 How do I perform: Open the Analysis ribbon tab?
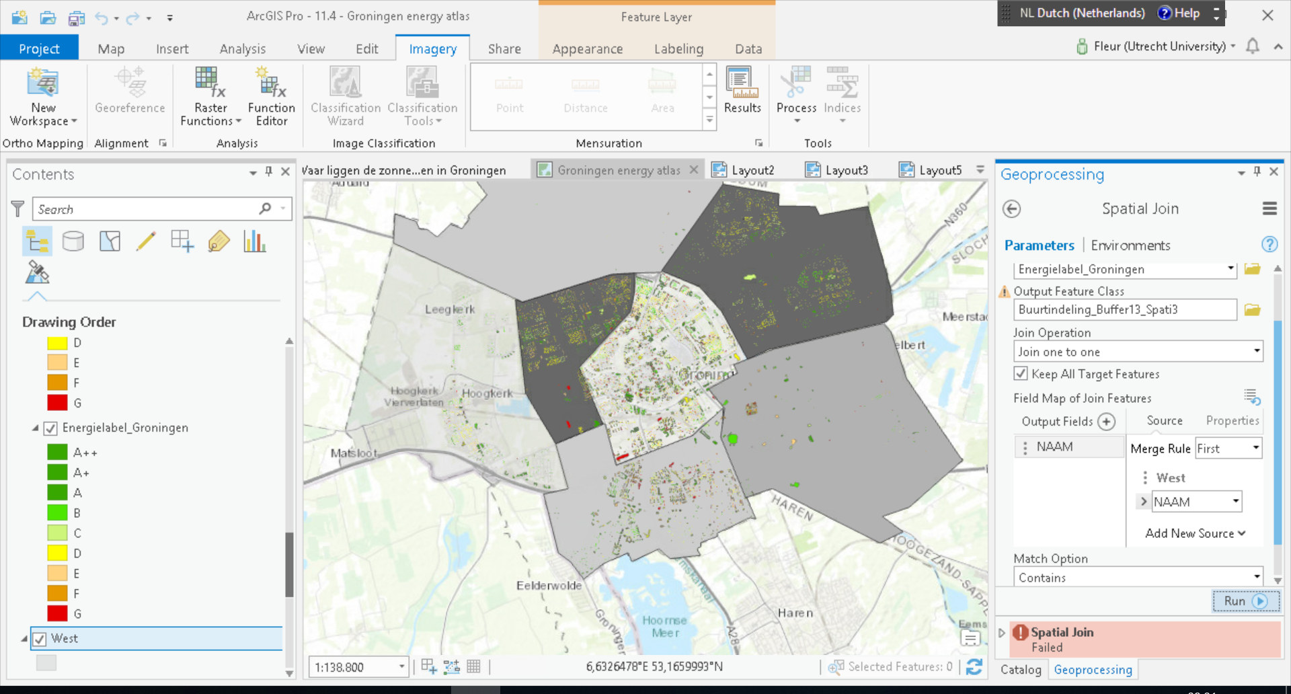click(x=242, y=48)
